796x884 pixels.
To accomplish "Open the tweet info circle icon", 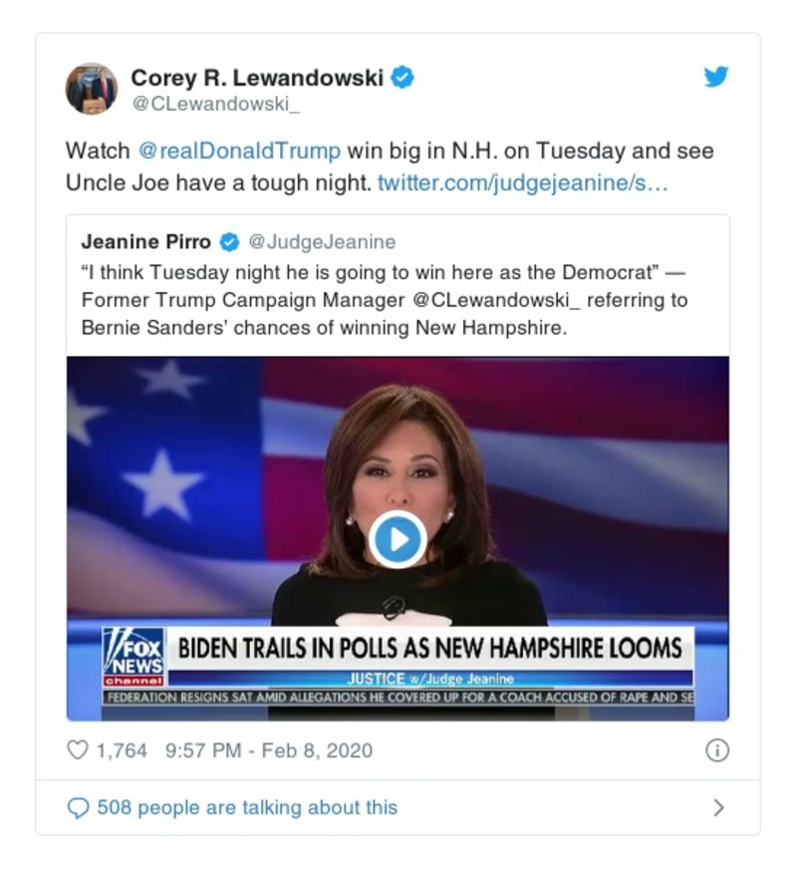I will (717, 750).
